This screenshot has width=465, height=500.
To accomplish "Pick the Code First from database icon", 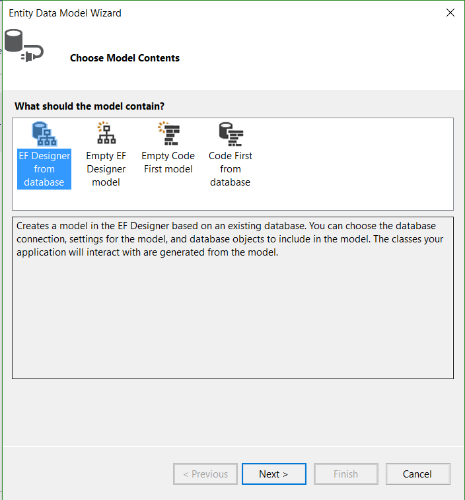I will coord(231,134).
